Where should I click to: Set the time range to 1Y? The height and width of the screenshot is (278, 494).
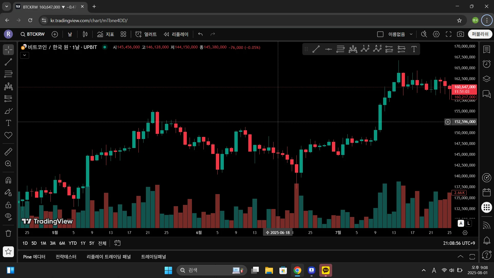click(x=83, y=243)
